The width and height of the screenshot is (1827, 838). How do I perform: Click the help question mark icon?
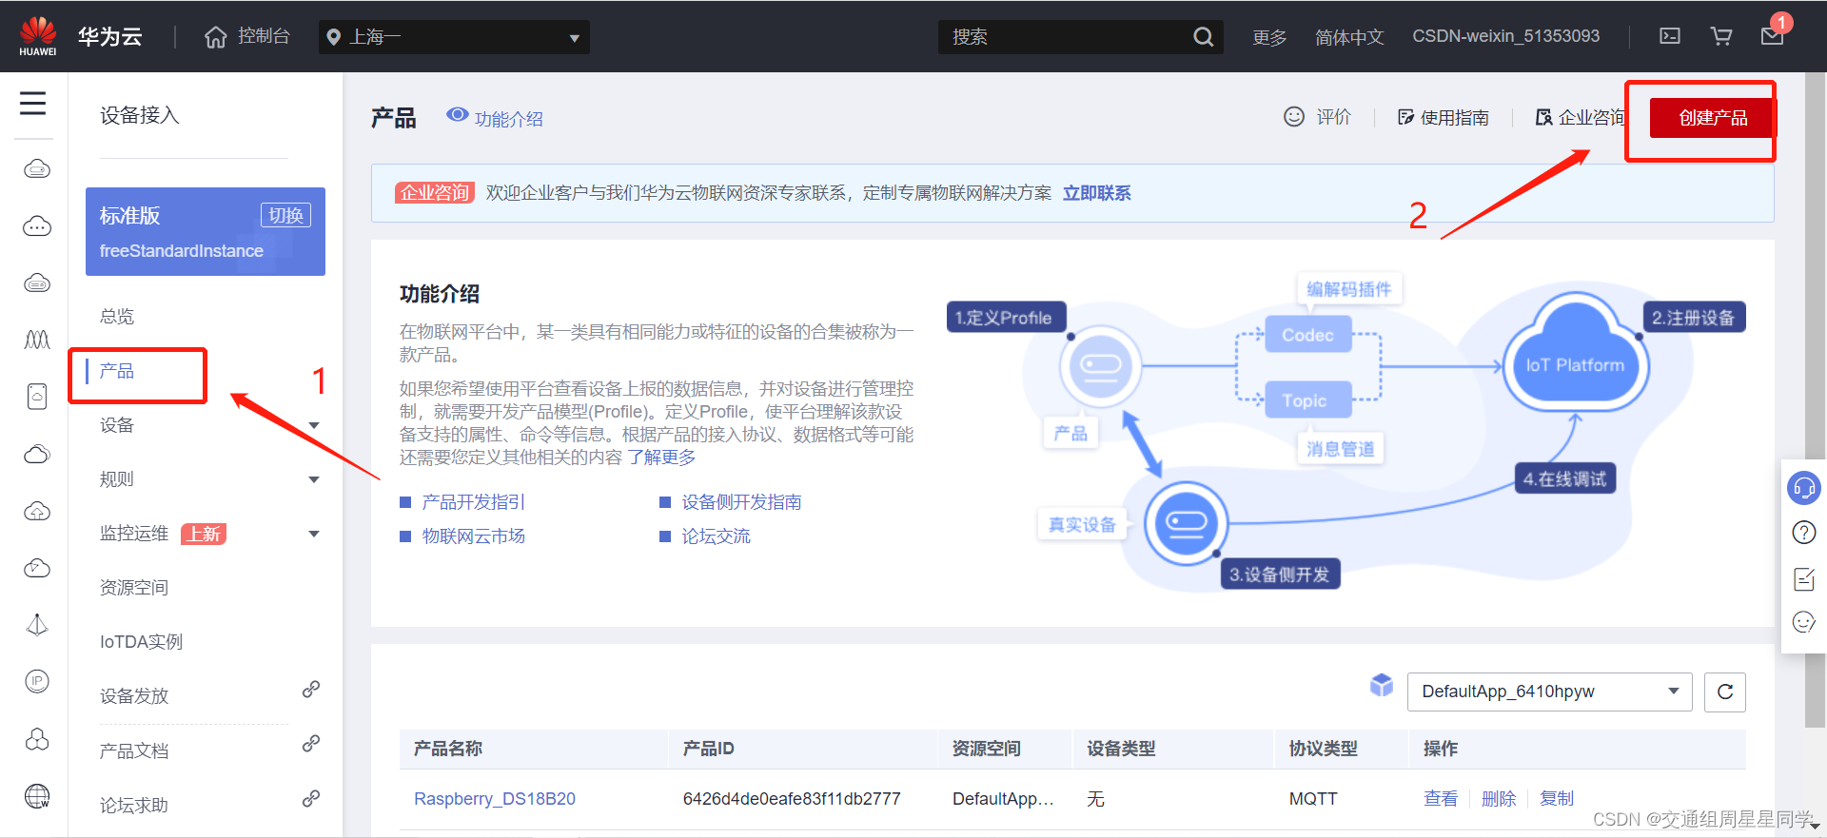click(x=1804, y=533)
